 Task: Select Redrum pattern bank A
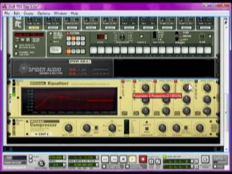click(x=69, y=51)
